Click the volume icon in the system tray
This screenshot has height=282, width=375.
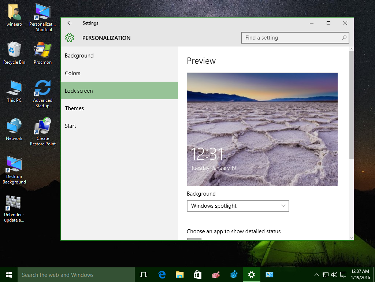(334, 274)
